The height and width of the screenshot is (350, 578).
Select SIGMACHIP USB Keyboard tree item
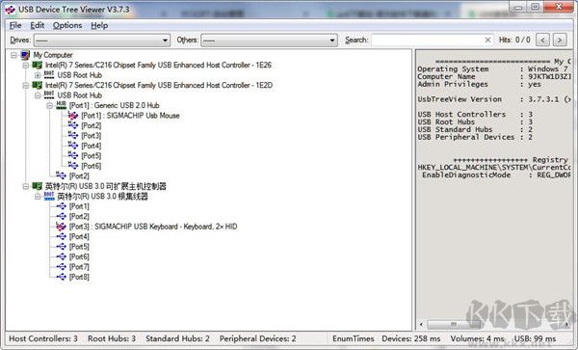pos(153,227)
